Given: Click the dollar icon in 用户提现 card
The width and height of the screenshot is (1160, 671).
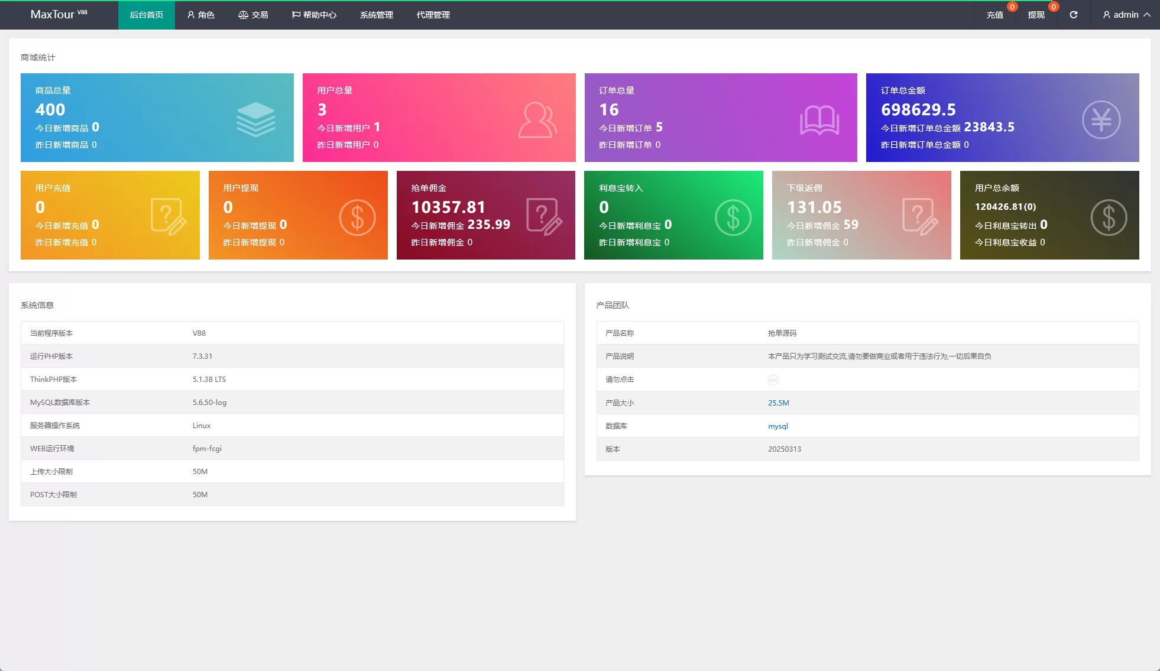Looking at the screenshot, I should pos(357,218).
